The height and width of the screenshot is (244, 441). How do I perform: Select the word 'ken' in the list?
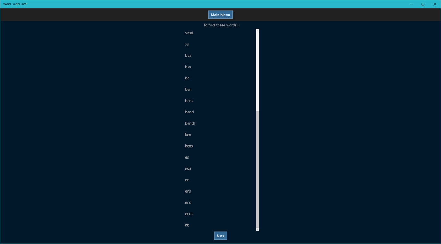pyautogui.click(x=188, y=134)
